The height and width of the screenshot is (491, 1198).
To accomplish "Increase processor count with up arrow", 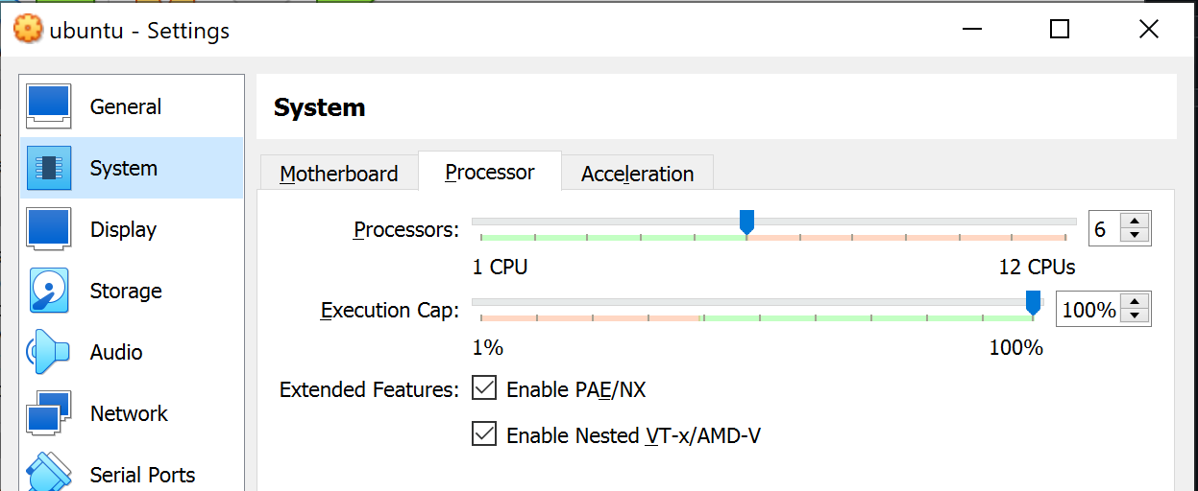I will (1136, 222).
